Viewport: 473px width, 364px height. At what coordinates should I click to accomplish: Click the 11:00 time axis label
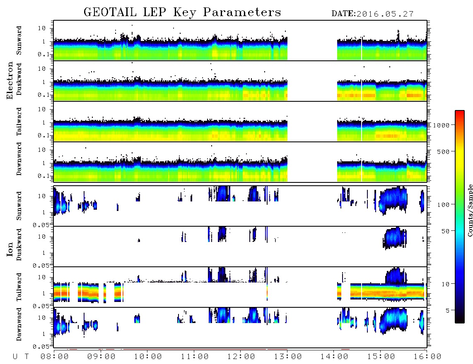click(195, 357)
